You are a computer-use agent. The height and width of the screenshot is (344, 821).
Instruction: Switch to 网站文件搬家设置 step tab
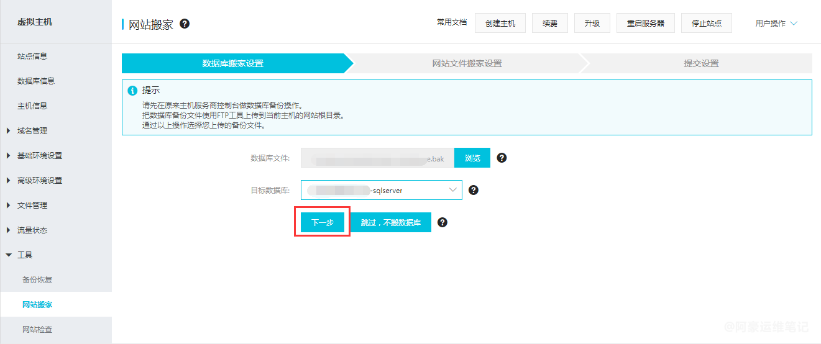pyautogui.click(x=467, y=63)
